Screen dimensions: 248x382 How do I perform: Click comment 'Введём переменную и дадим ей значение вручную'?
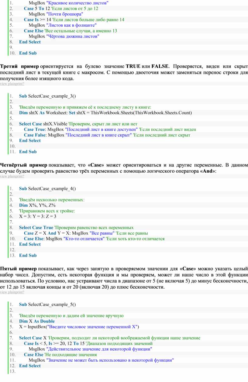pos(71,316)
